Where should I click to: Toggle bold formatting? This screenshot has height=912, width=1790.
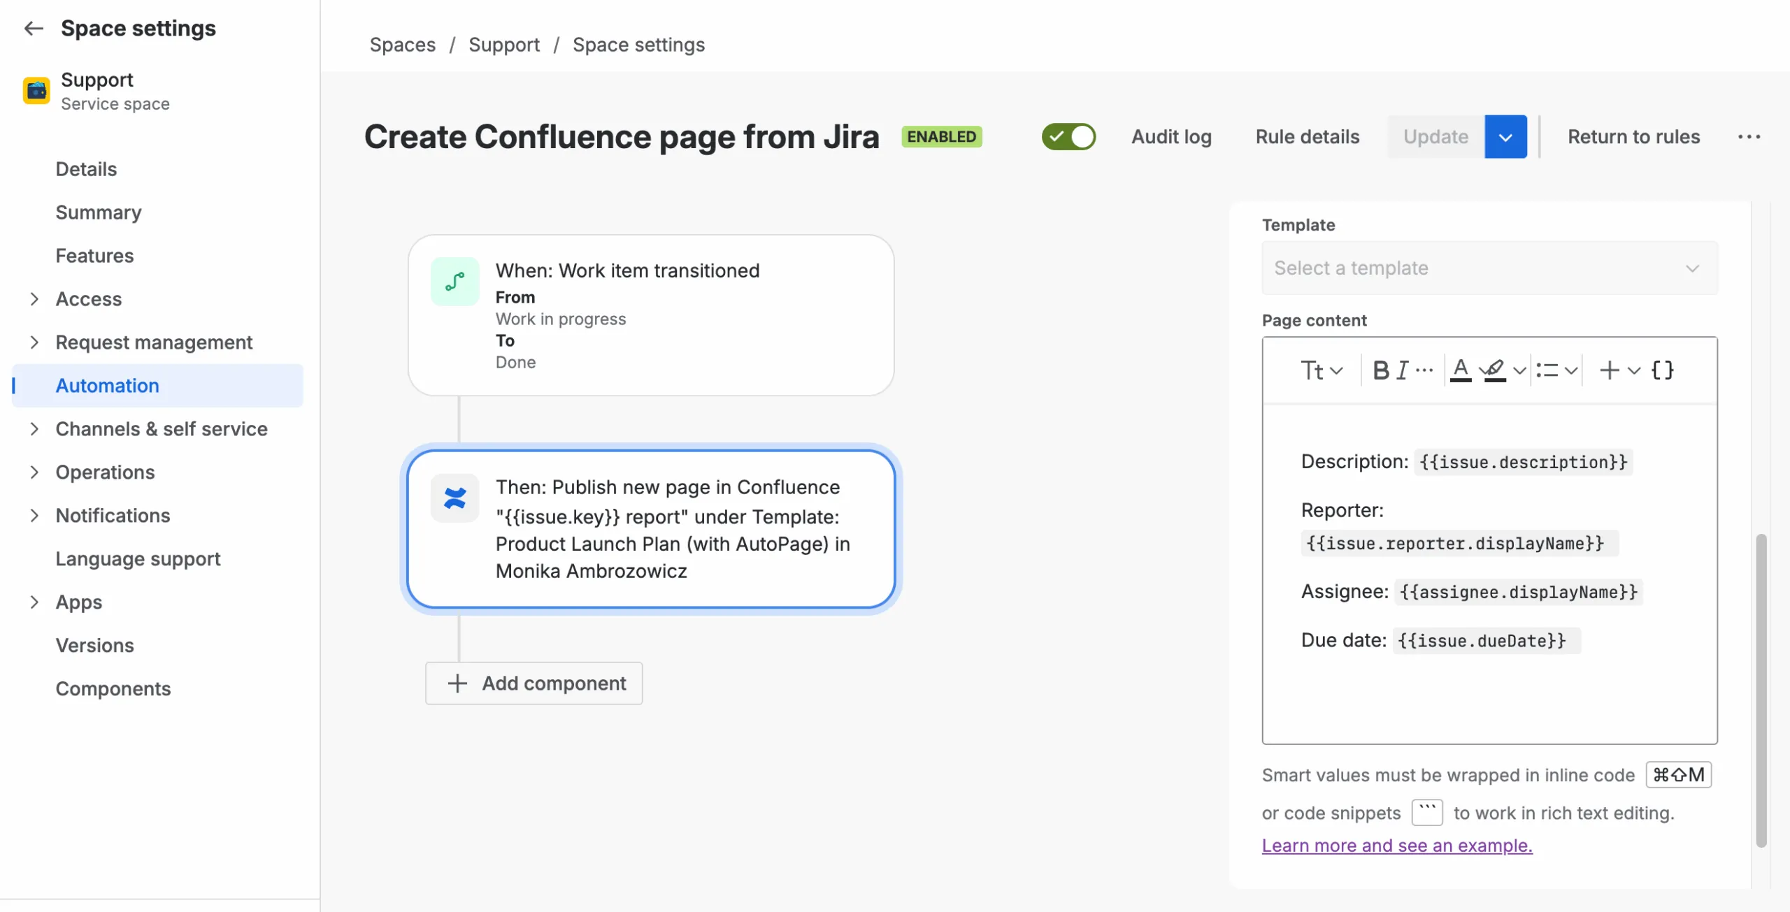click(1380, 370)
